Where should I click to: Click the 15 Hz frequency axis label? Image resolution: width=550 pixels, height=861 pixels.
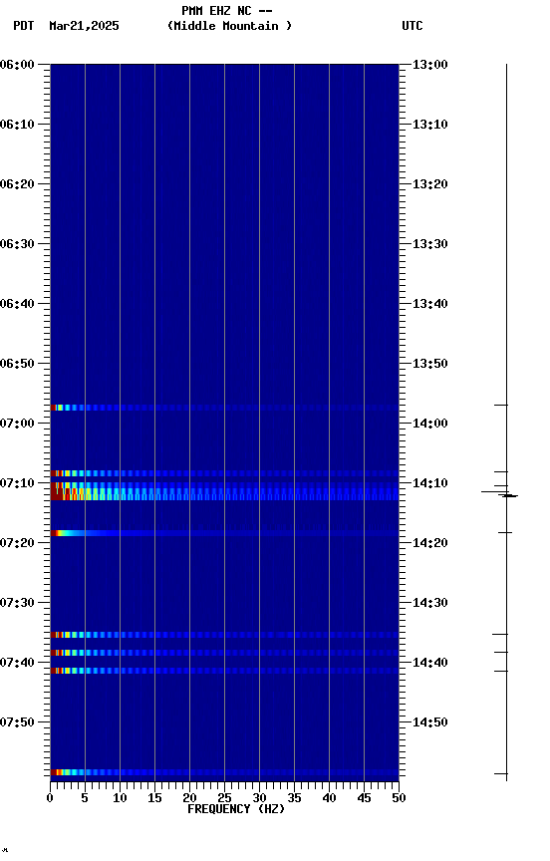coord(154,798)
